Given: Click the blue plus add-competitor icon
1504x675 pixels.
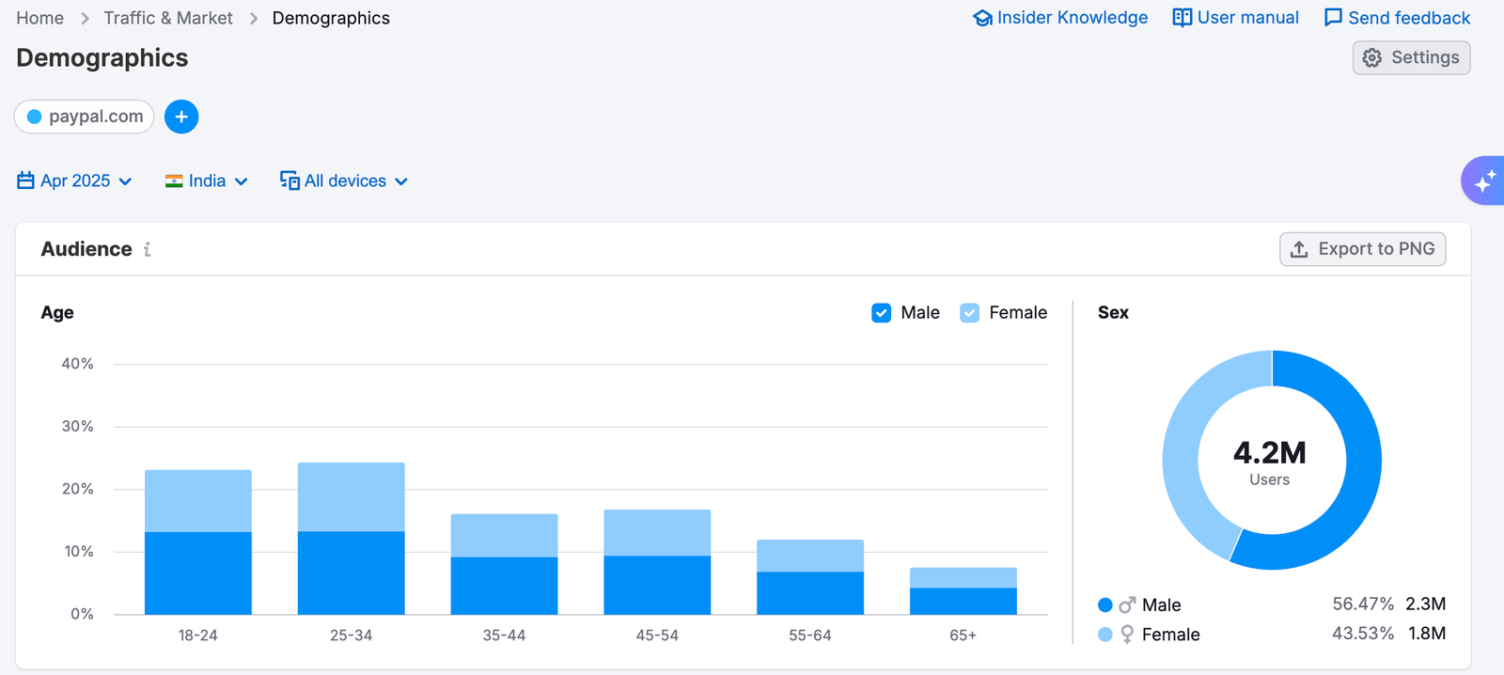Looking at the screenshot, I should (x=181, y=117).
